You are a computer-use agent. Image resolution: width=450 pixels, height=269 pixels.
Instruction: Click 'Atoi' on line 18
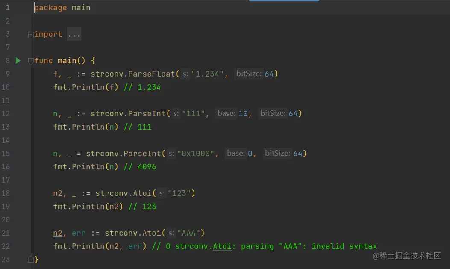[142, 193]
